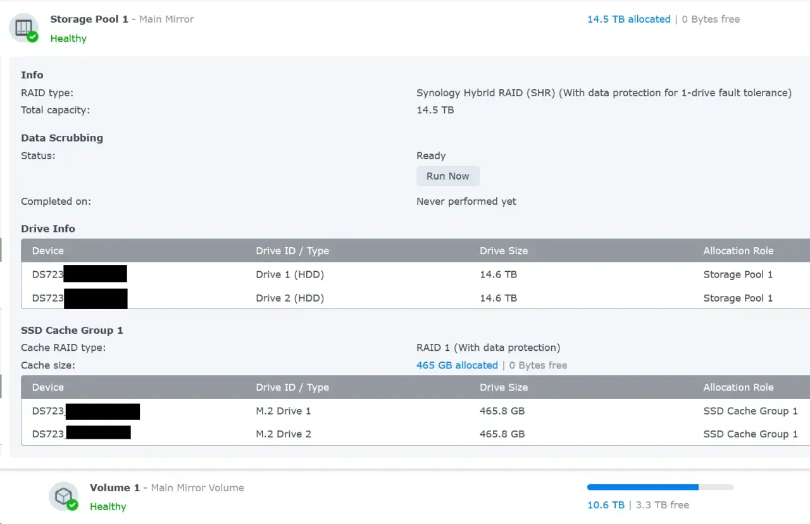Viewport: 810px width, 524px height.
Task: Click Drive Size header in SSD Cache table
Action: click(504, 387)
